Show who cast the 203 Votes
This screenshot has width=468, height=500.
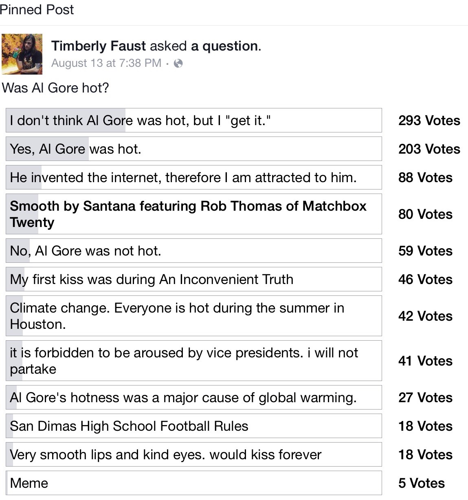[x=429, y=149]
